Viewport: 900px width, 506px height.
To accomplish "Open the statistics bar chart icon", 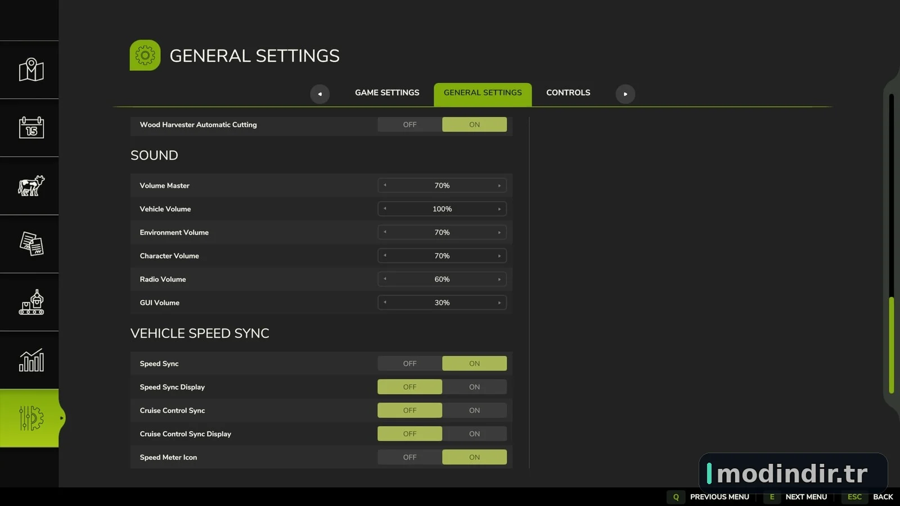I will coord(31,360).
